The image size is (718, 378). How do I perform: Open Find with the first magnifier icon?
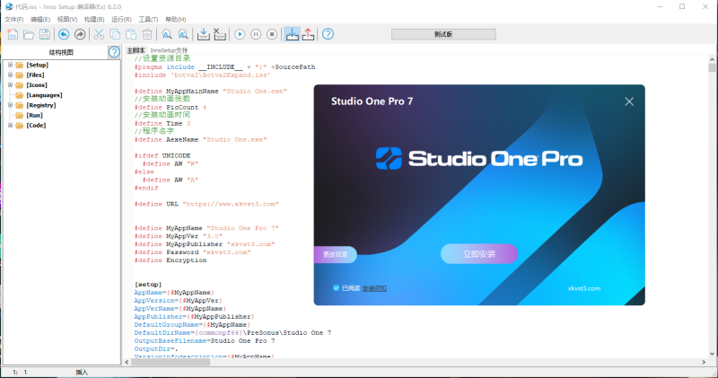(x=167, y=34)
